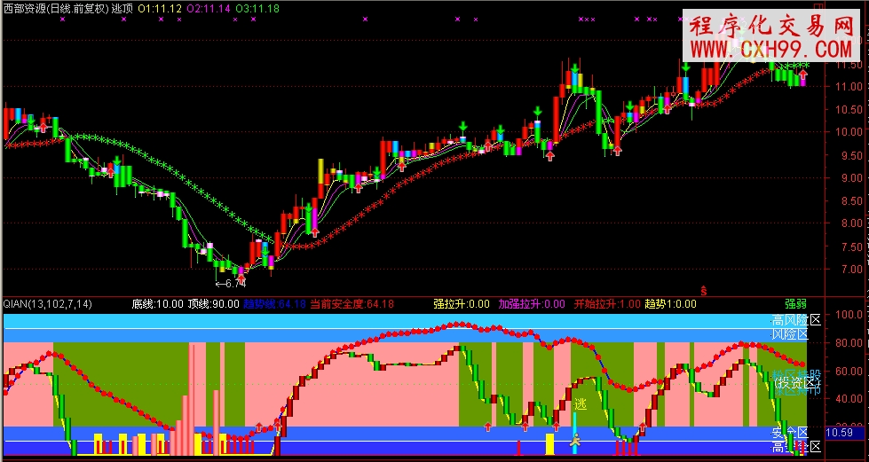Click the red up arrow near the 6.74 low
This screenshot has height=462, width=869.
(240, 279)
